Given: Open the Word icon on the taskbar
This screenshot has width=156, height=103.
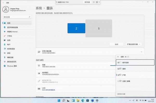Looking at the screenshot, I should click(92, 100).
